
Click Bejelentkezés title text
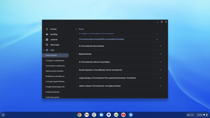click(x=85, y=54)
